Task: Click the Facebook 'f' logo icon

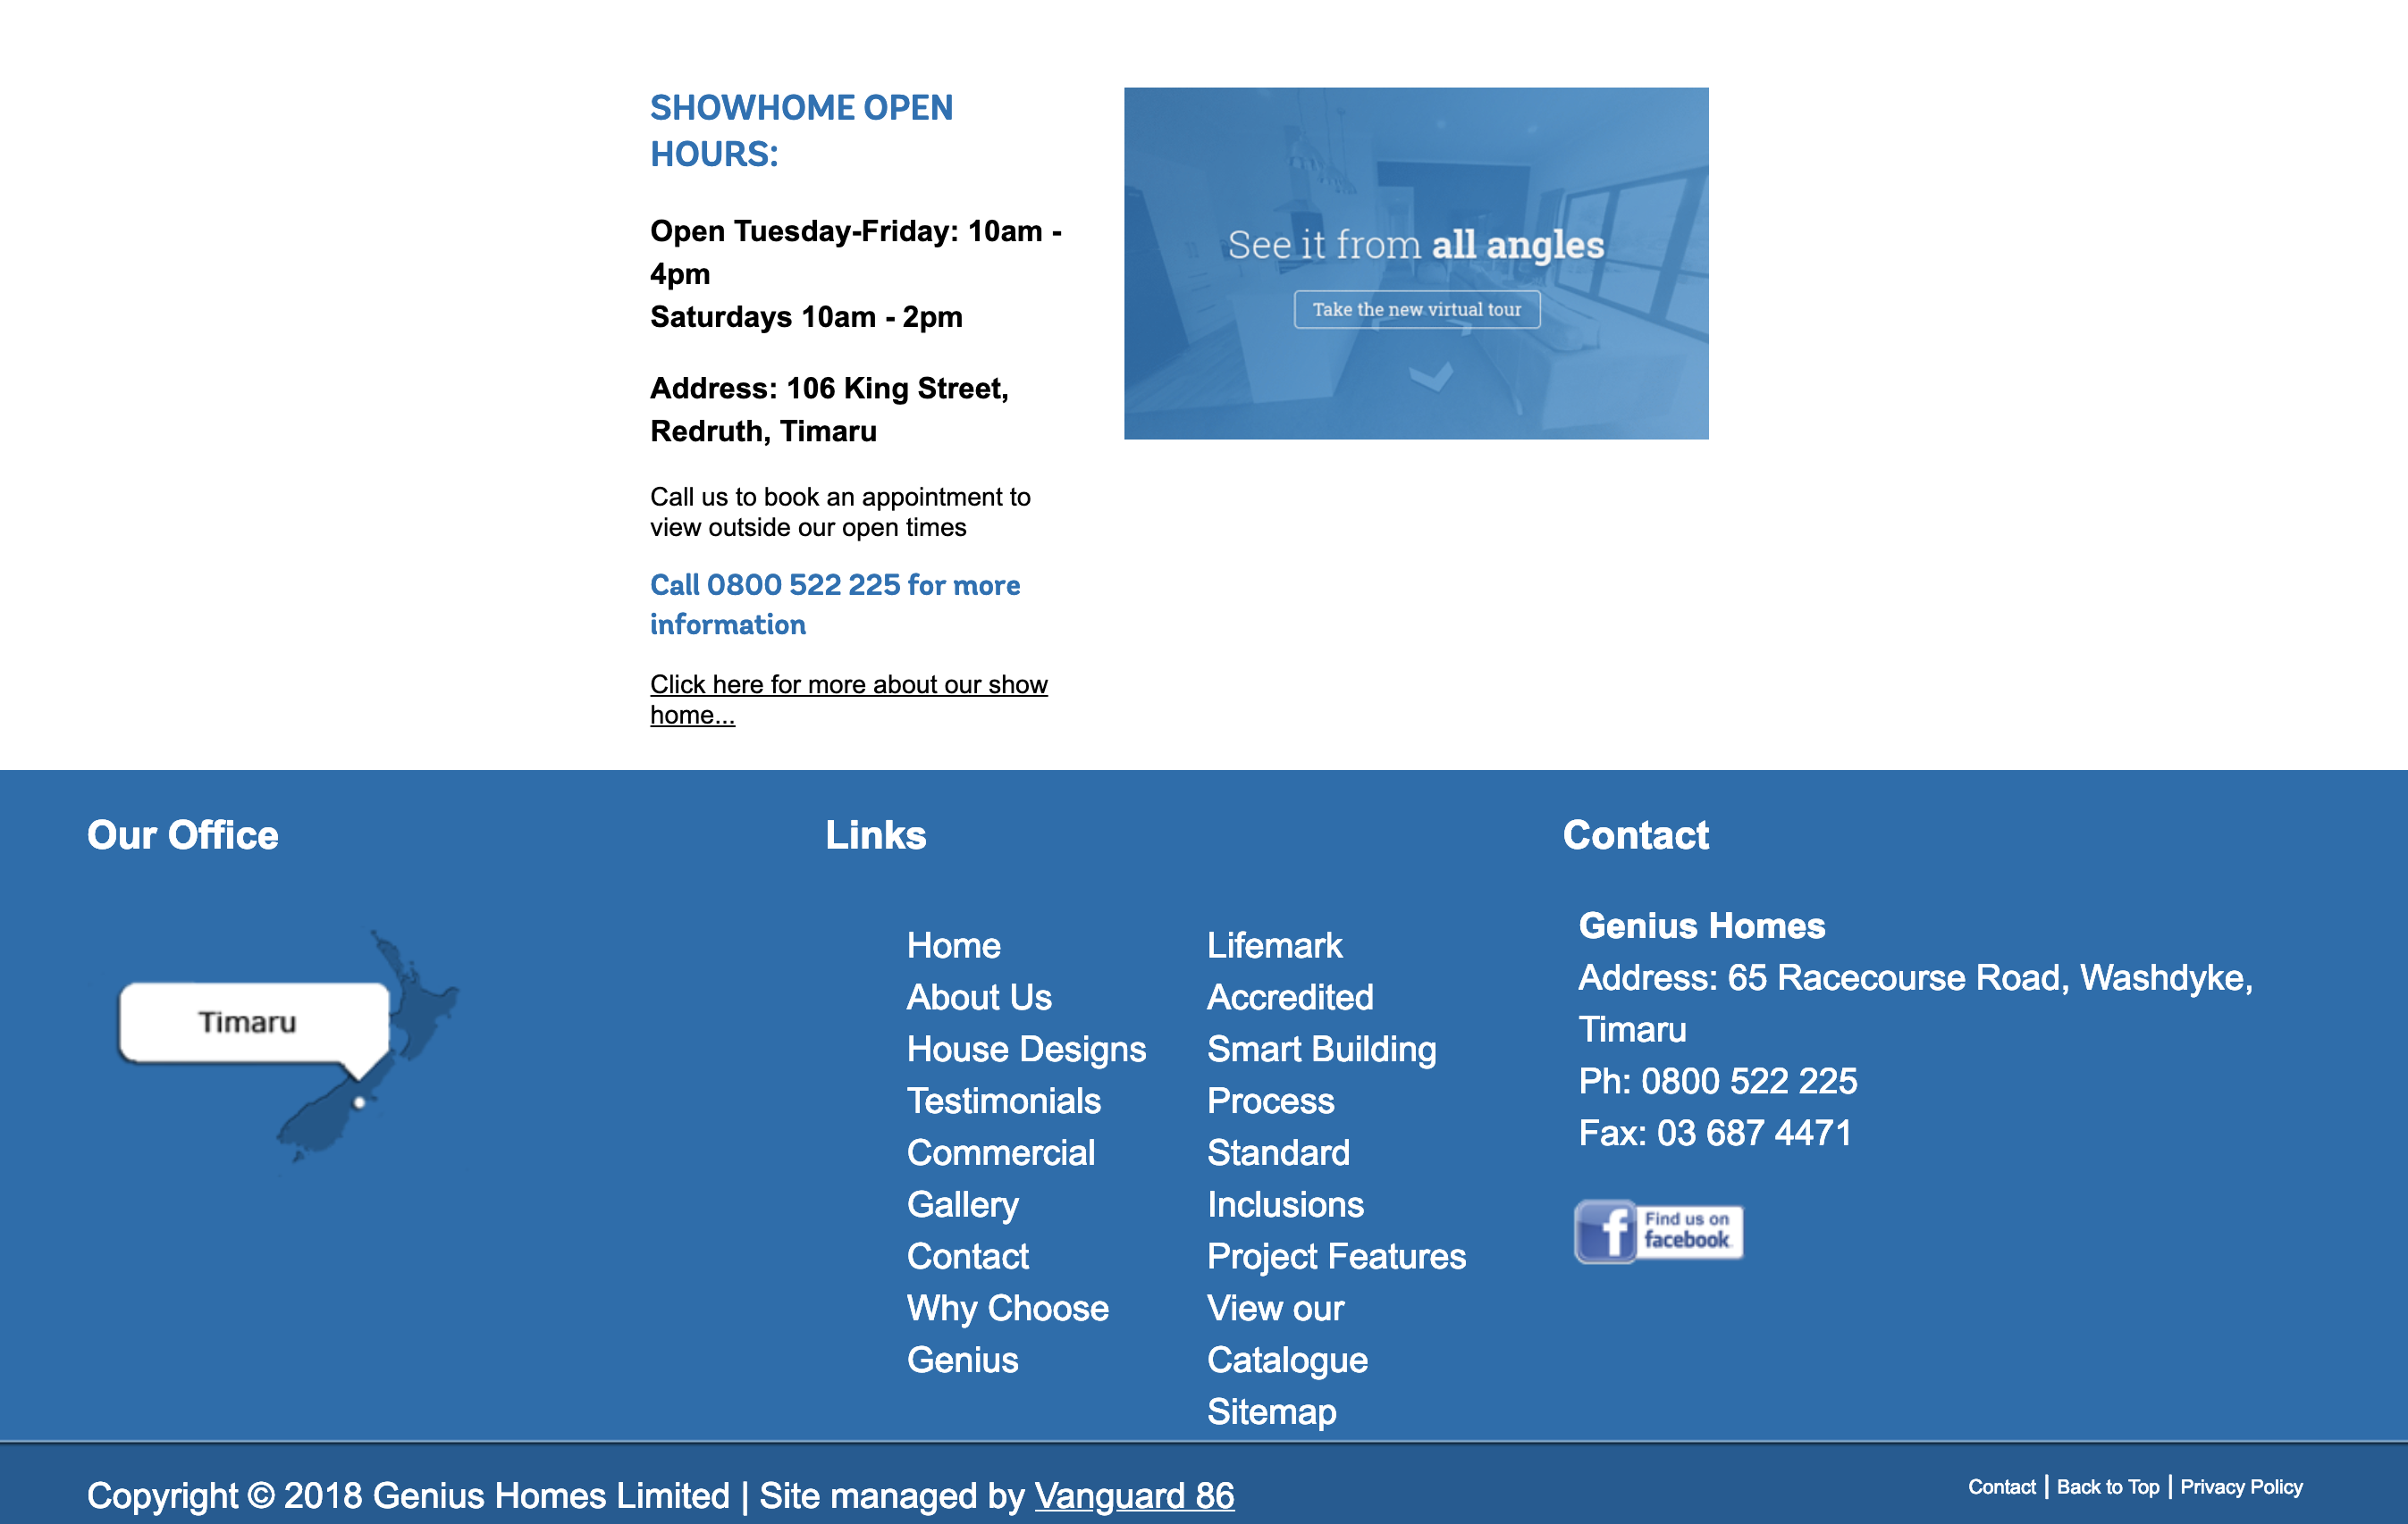Action: coord(1606,1231)
